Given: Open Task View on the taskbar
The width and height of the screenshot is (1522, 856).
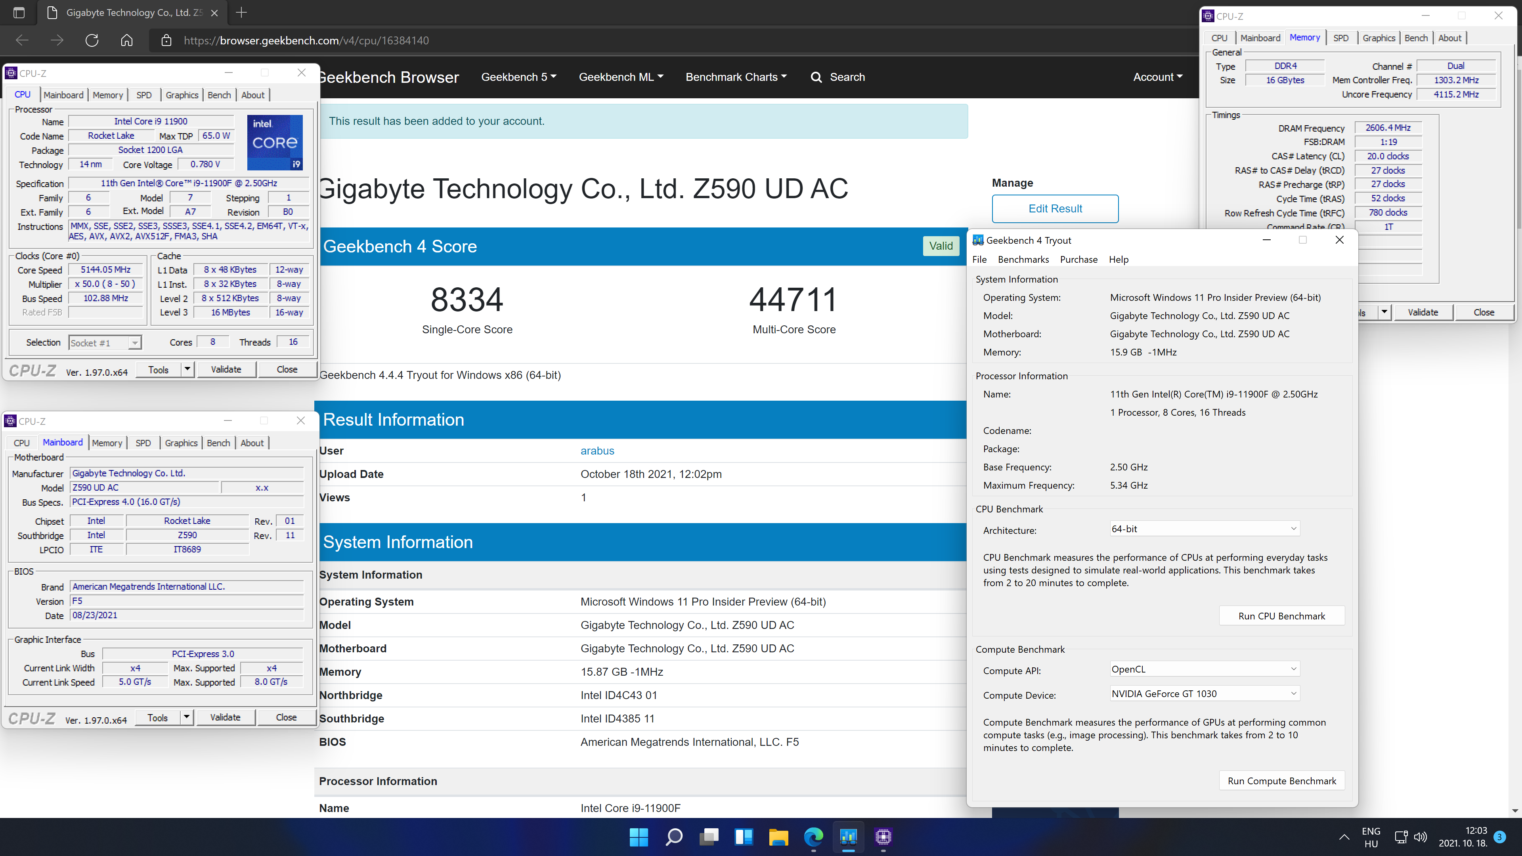Looking at the screenshot, I should [x=708, y=837].
